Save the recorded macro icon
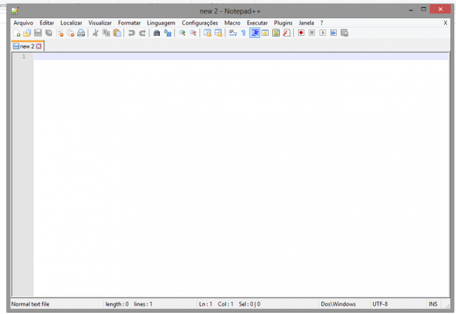 click(344, 33)
